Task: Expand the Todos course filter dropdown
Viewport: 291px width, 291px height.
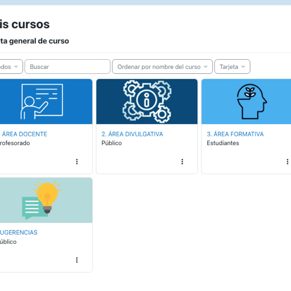Action: [10, 66]
